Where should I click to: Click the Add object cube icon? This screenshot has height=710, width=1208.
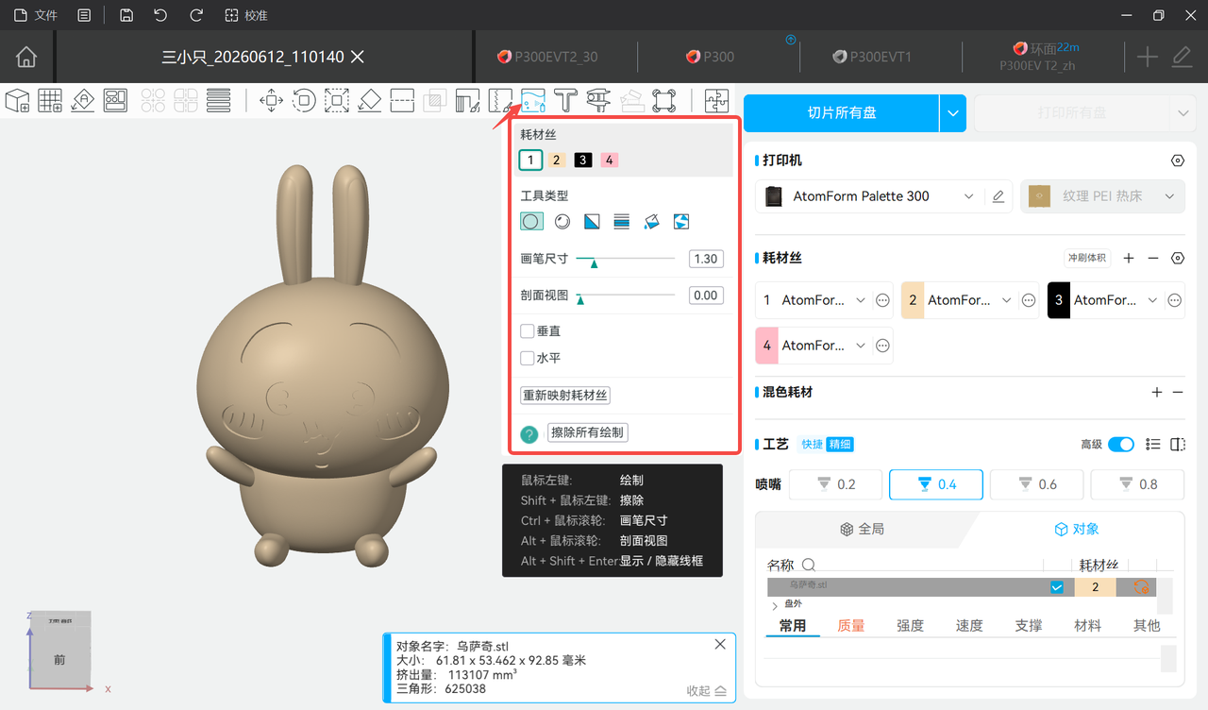(x=18, y=100)
